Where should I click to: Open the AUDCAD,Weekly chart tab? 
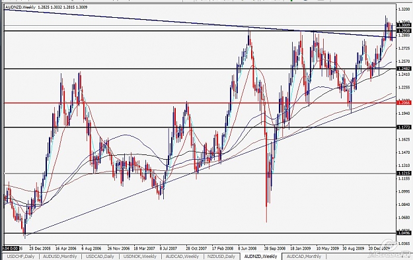(x=182, y=256)
